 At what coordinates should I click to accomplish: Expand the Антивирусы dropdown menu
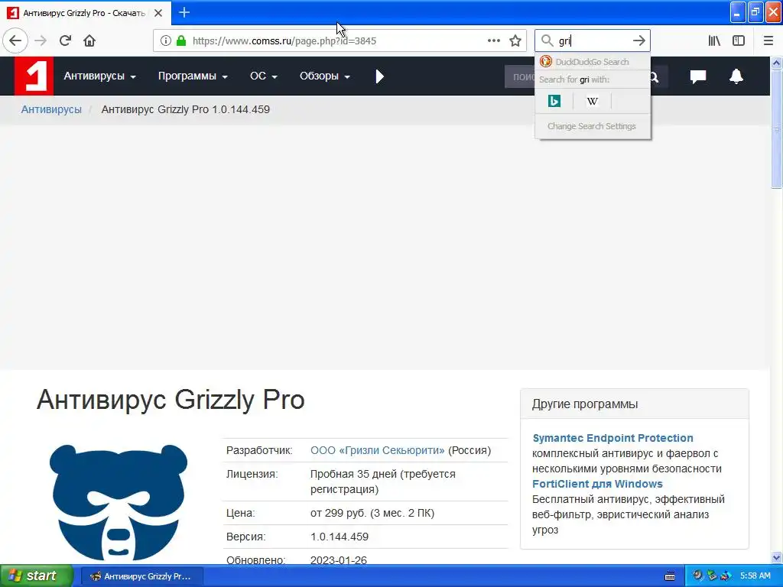100,76
